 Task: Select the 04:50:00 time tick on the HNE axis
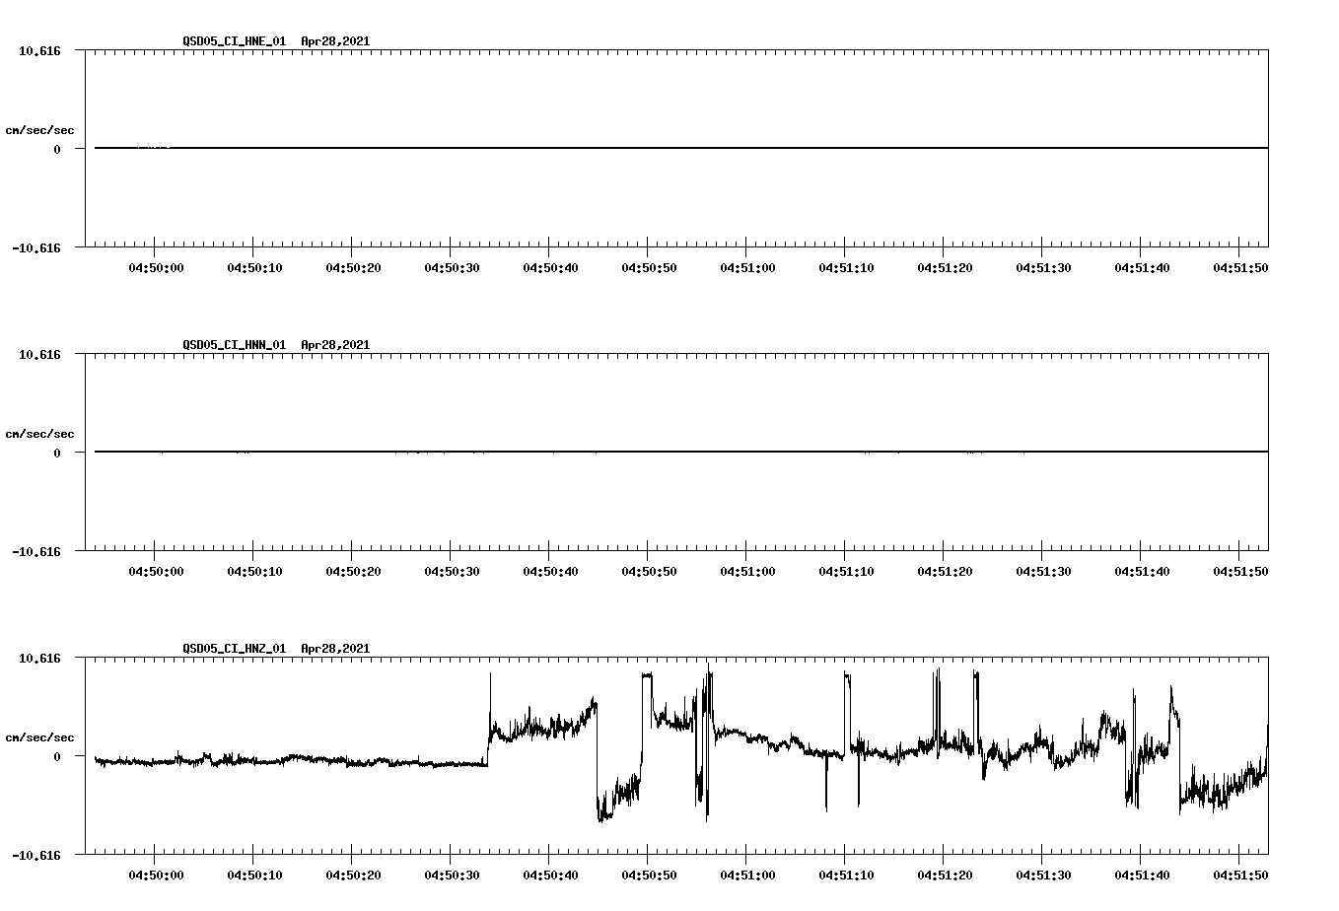coord(156,265)
